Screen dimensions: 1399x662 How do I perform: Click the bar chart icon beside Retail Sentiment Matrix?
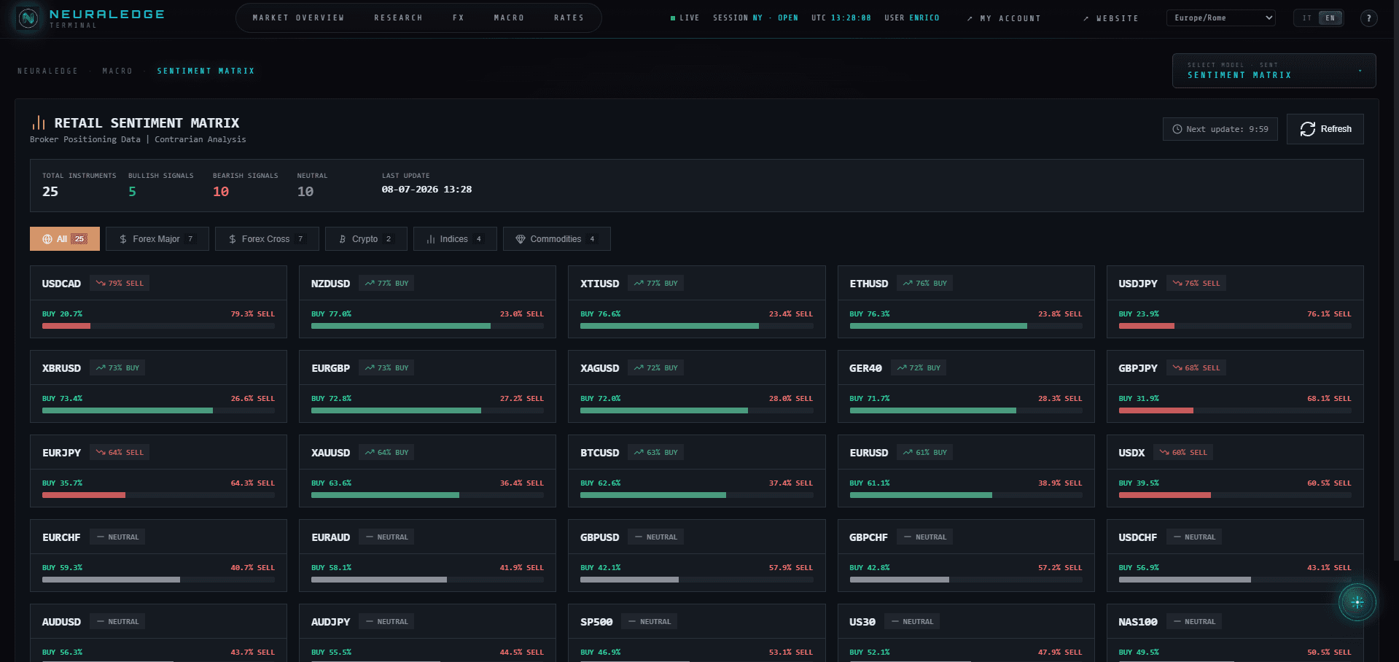[39, 122]
